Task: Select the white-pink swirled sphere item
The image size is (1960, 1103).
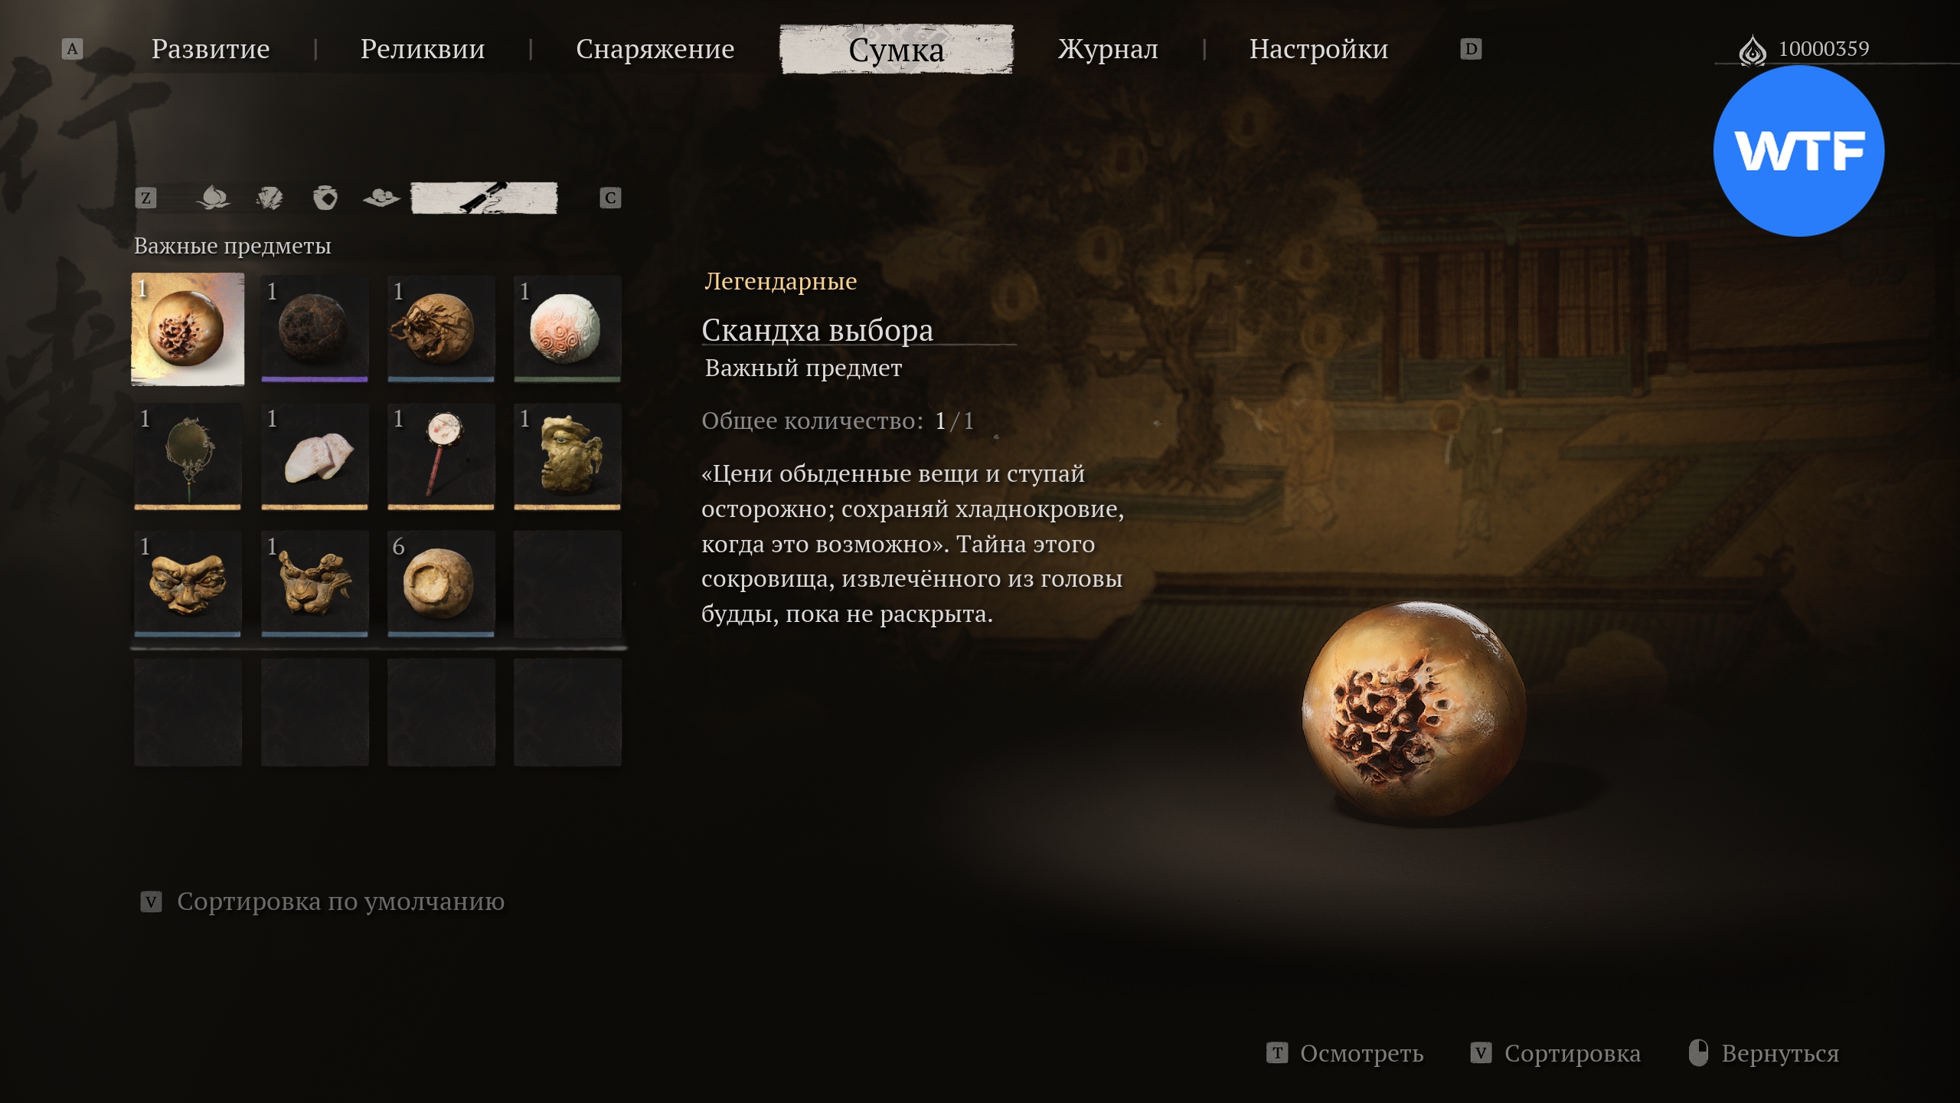Action: pyautogui.click(x=567, y=329)
